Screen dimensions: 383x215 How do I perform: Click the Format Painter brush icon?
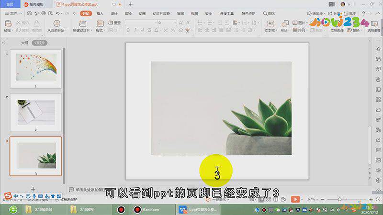click(x=37, y=23)
